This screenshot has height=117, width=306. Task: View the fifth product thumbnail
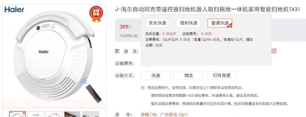91,114
